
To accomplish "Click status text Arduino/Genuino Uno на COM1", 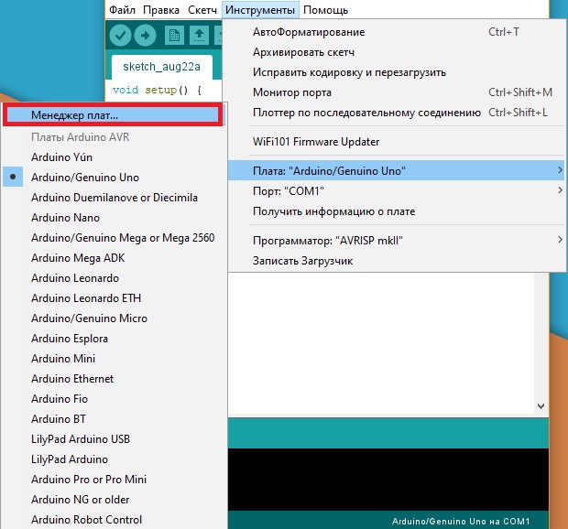I will coord(461,522).
